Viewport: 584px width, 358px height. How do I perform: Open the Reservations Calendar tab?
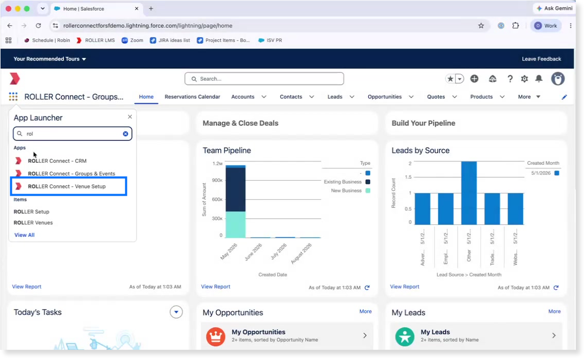192,97
